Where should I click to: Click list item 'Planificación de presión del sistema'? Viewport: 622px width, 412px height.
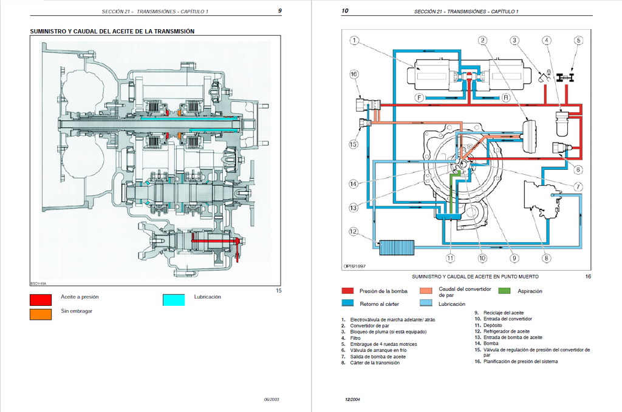pos(521,361)
